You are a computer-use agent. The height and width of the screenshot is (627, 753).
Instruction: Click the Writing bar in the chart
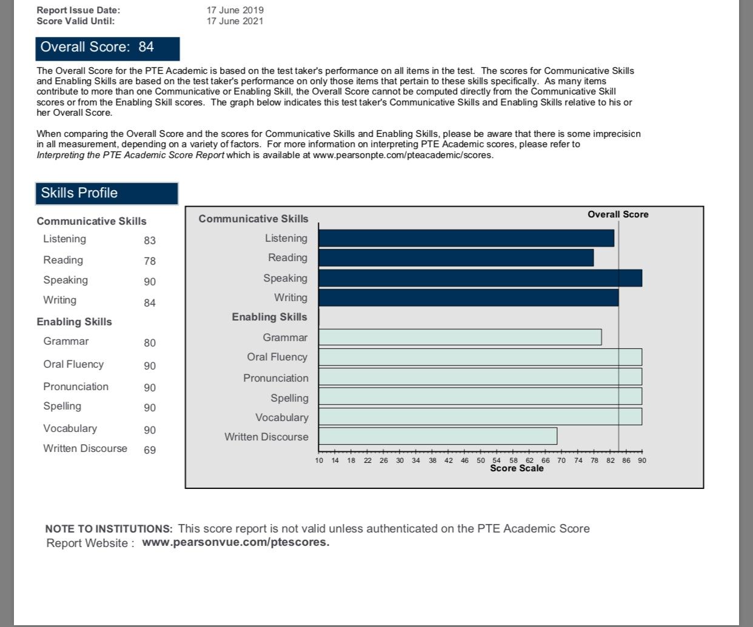point(467,298)
